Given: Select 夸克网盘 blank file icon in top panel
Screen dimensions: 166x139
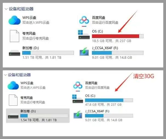Looking at the screenshot, I should (15, 36).
